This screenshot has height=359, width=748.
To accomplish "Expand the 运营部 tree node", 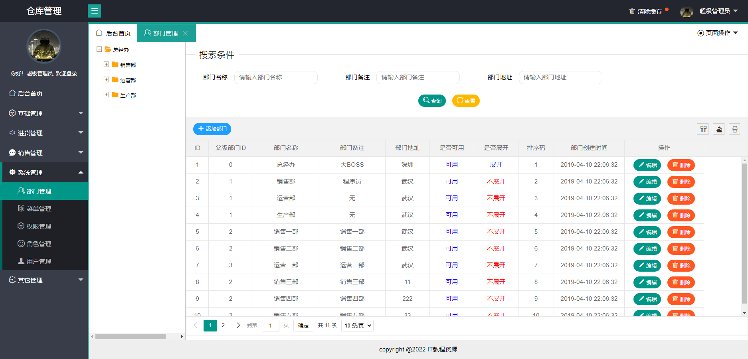I will [x=106, y=79].
